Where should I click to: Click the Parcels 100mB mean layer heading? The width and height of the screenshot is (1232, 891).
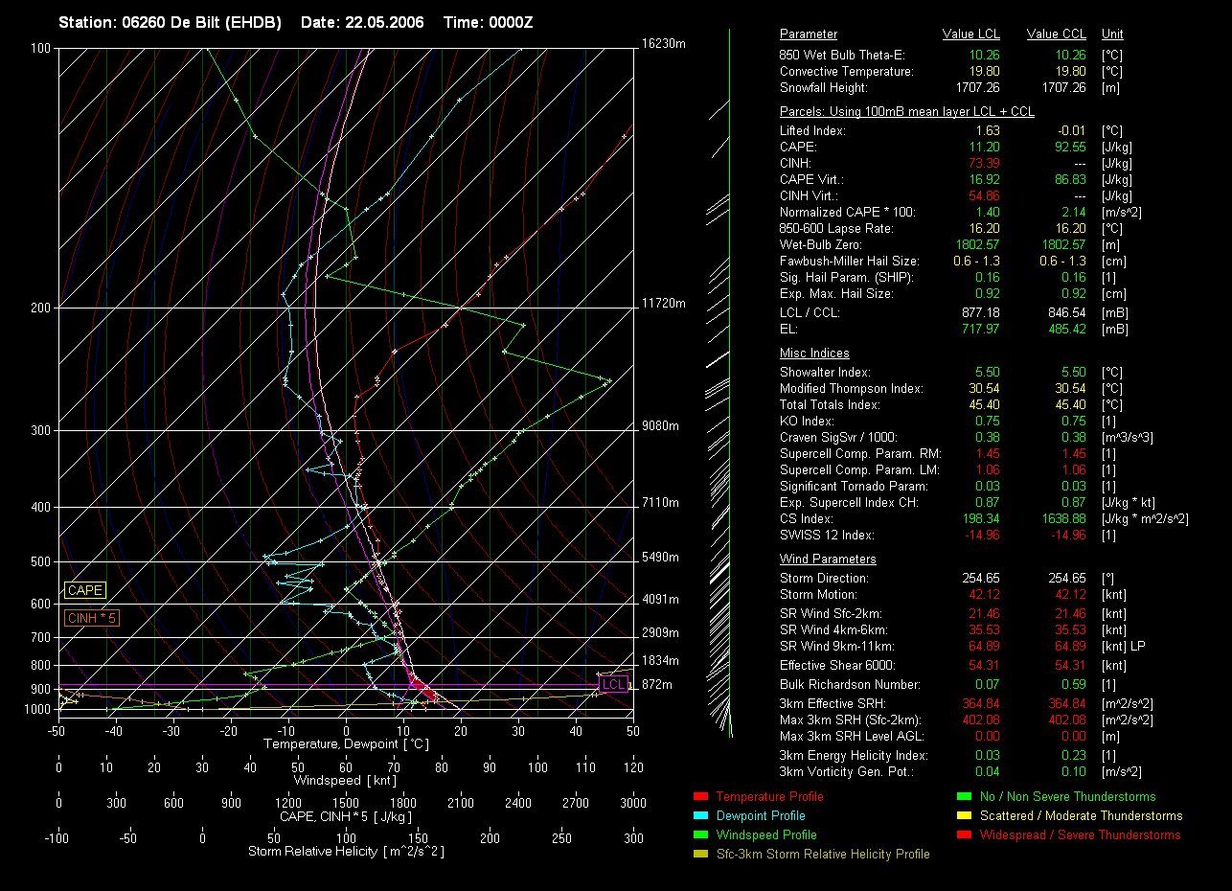pos(906,112)
